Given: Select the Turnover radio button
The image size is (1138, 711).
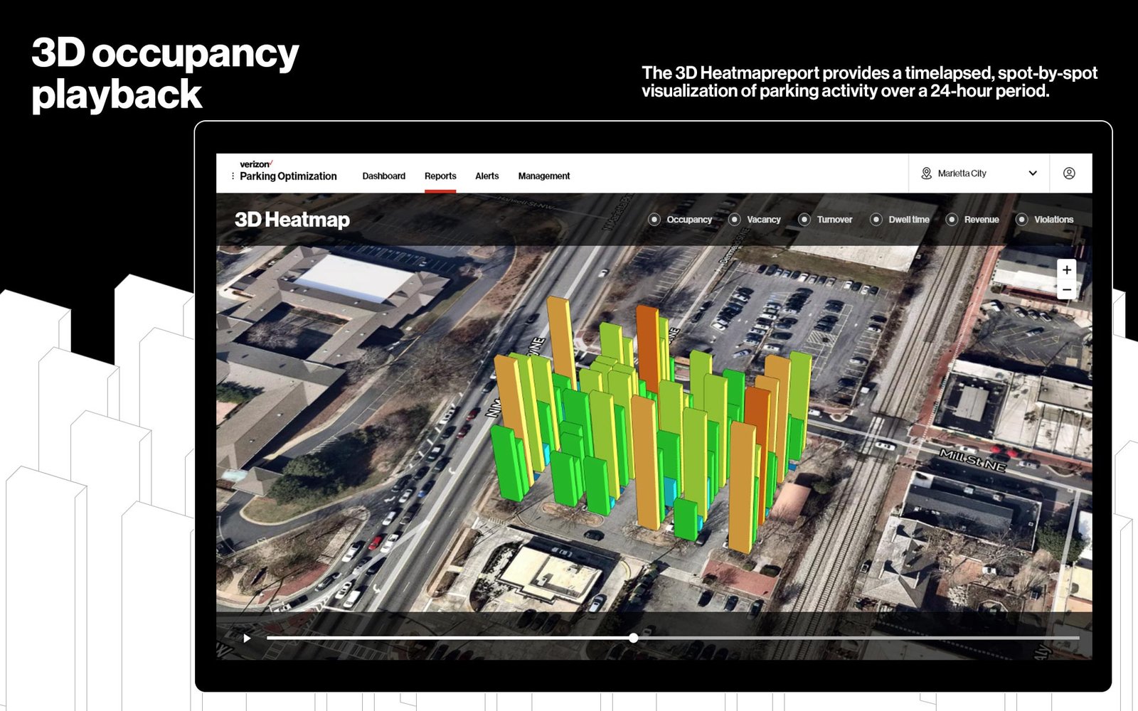Looking at the screenshot, I should tap(804, 220).
